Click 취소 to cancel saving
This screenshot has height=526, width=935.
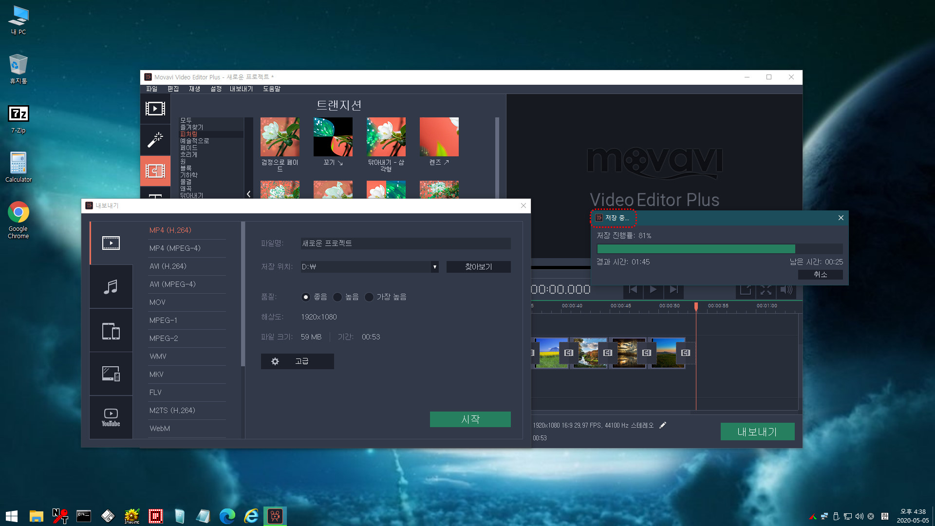click(821, 275)
